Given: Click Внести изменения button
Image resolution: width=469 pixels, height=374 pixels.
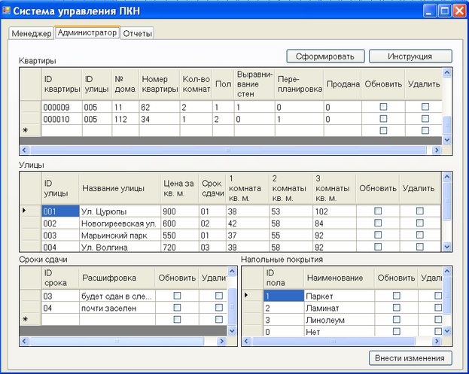Looking at the screenshot, I should pos(410,357).
